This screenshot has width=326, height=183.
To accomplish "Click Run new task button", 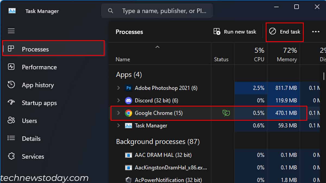I will click(x=235, y=32).
